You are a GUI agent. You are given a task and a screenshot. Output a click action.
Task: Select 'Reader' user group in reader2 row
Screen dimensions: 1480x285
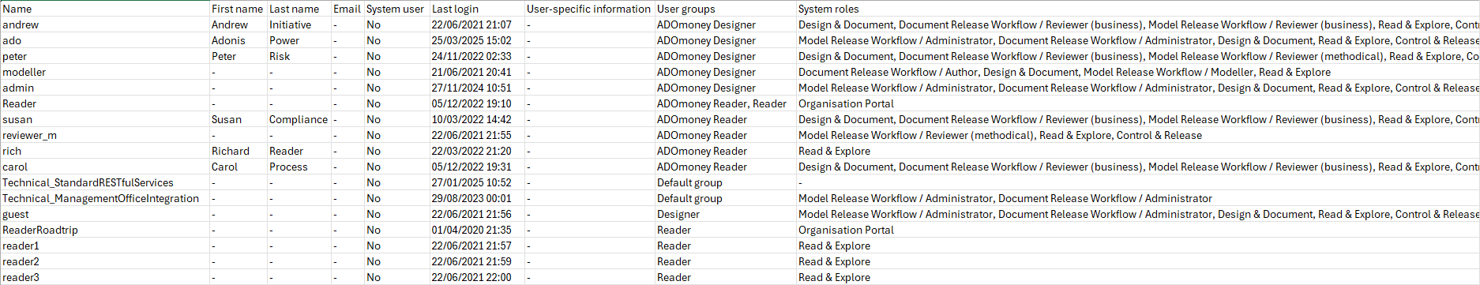point(726,261)
